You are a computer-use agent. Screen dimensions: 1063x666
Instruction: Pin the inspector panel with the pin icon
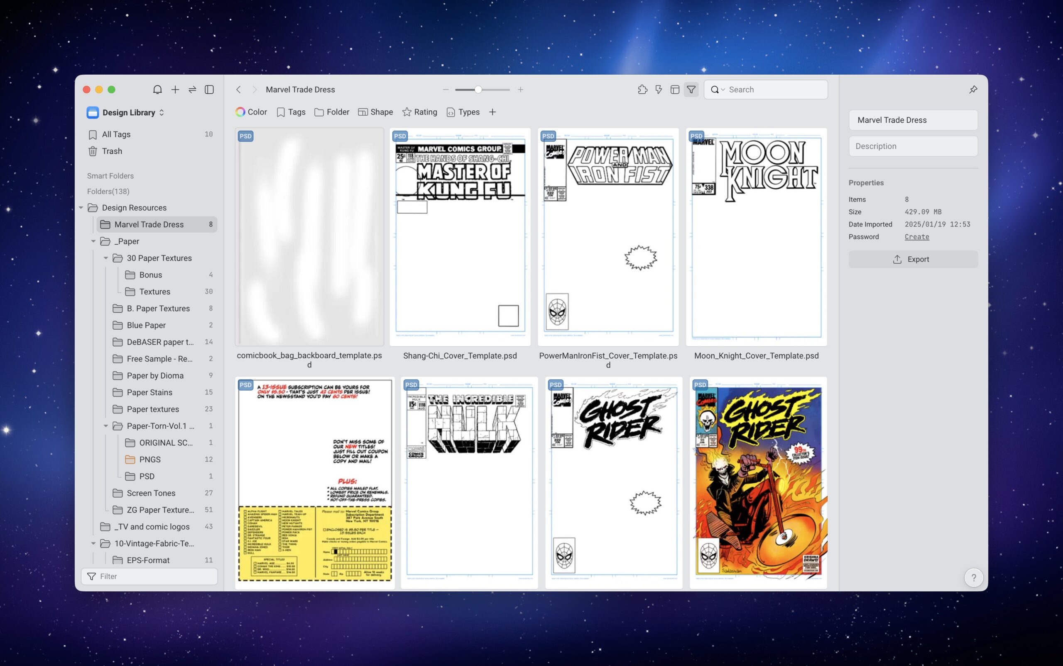[x=973, y=90]
